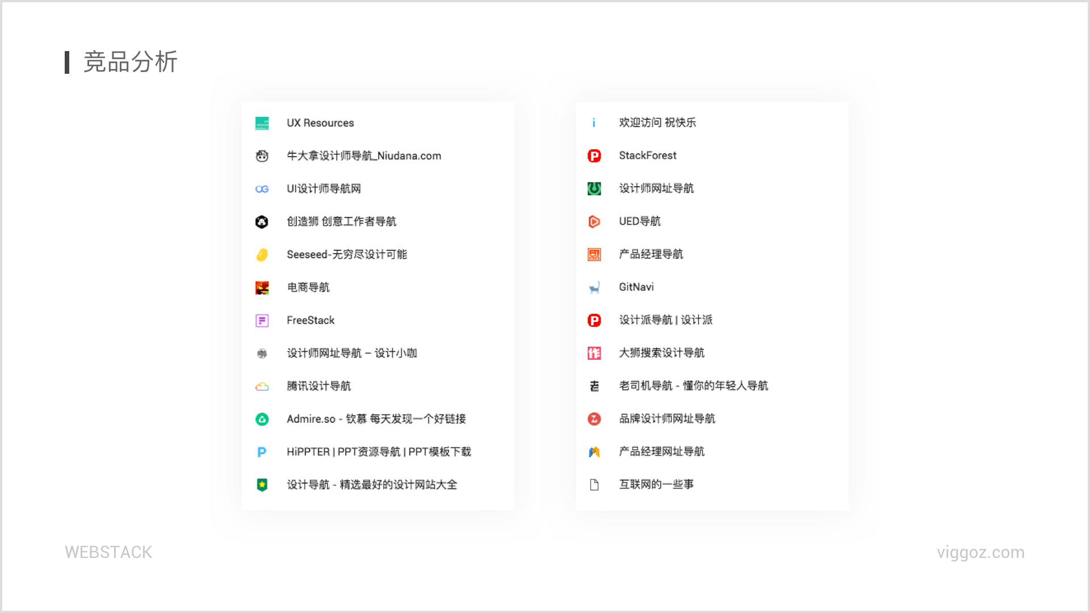Open the UED导航 entry text

point(640,221)
